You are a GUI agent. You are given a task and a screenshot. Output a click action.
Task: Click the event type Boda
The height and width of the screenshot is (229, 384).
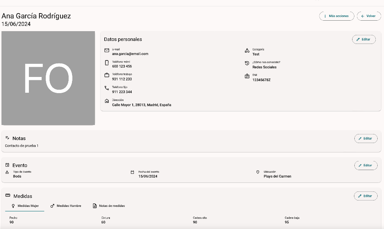tap(17, 176)
